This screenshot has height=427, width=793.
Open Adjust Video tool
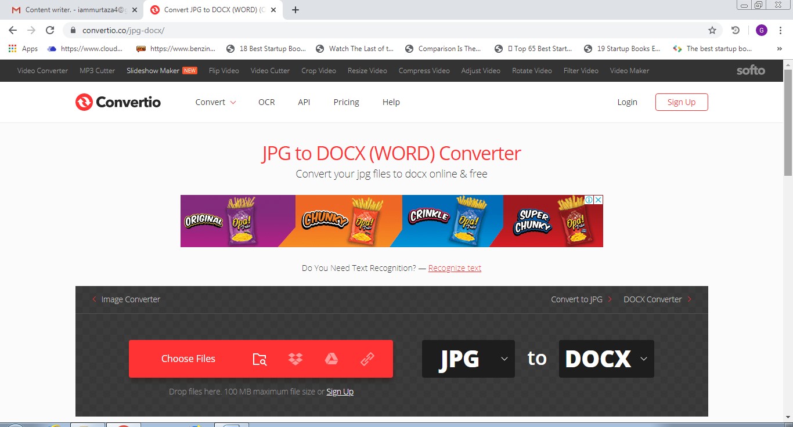tap(481, 71)
